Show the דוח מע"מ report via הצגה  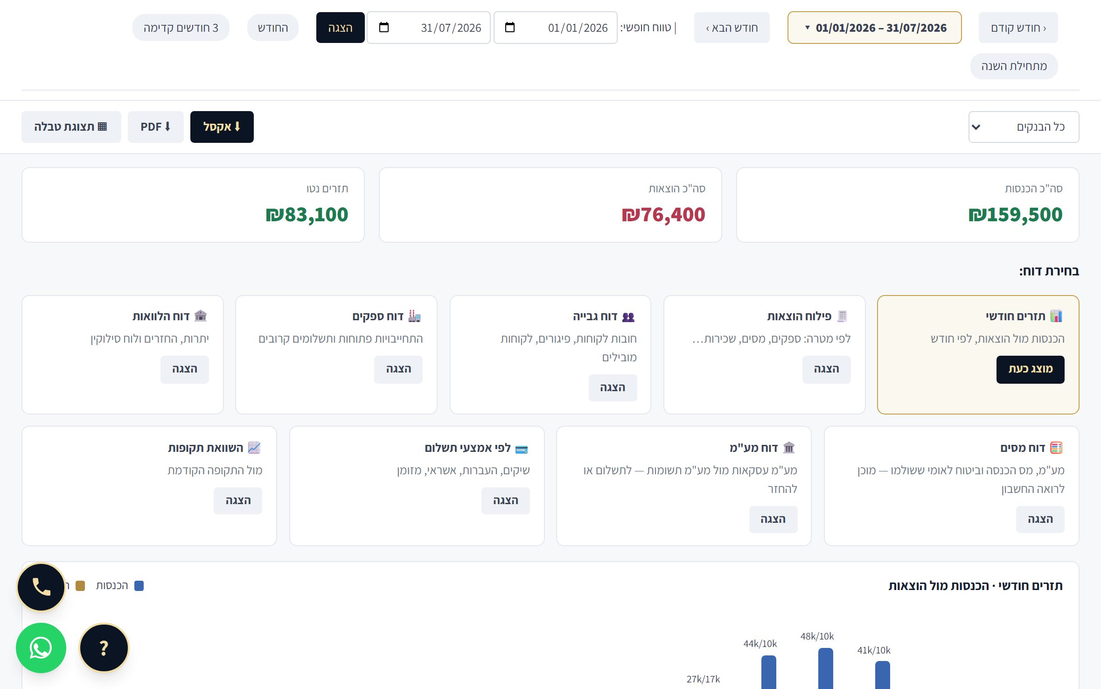[773, 520]
